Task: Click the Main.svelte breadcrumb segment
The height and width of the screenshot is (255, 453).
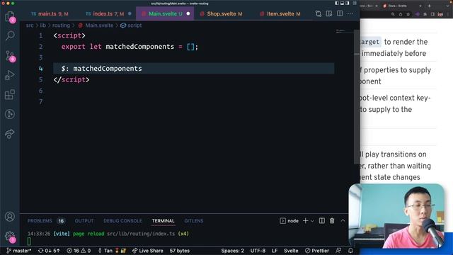Action: (96, 25)
